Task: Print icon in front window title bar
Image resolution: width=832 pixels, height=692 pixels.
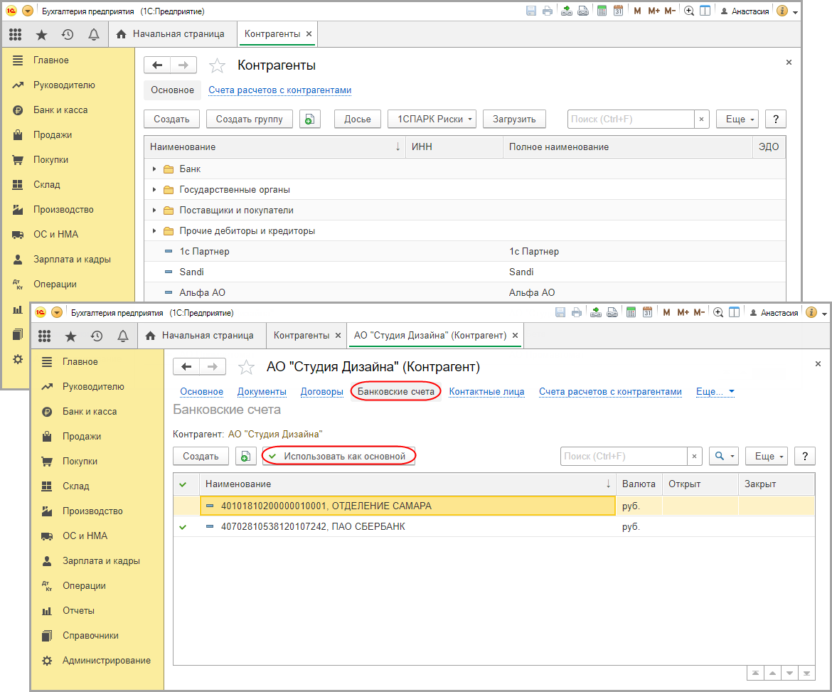Action: tap(577, 312)
